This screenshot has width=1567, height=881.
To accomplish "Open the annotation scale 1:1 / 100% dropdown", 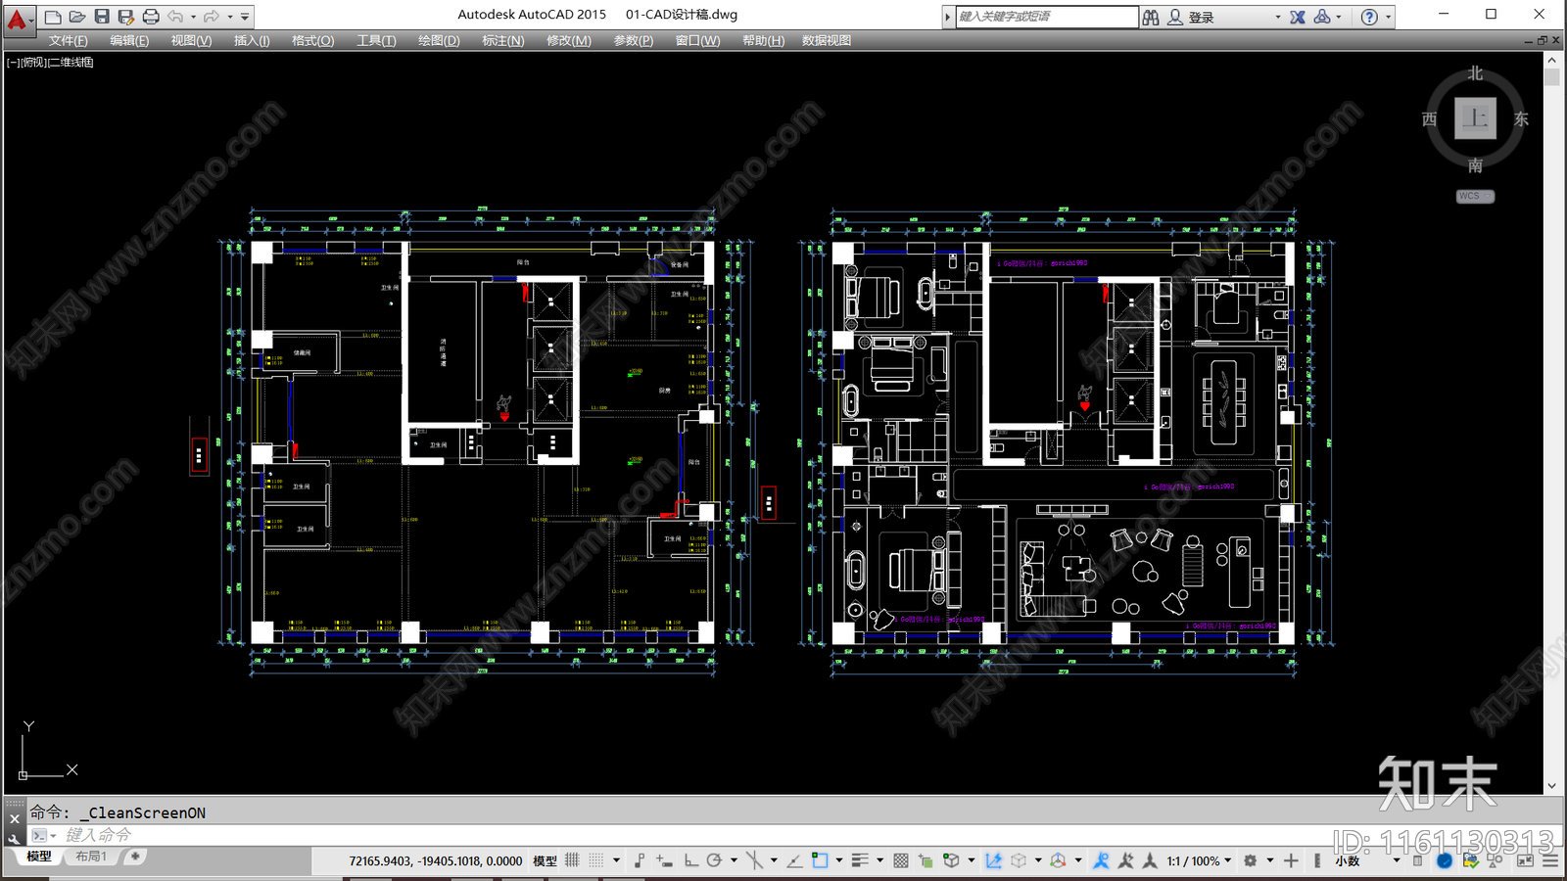I will (x=1199, y=860).
